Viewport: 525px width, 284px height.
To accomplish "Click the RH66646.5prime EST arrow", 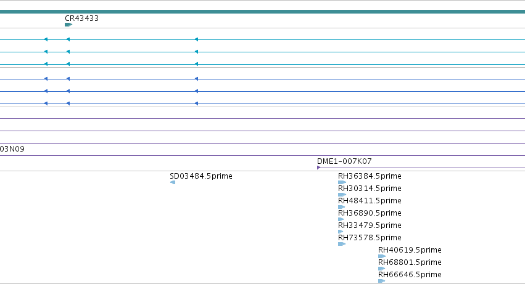I will coord(381,281).
